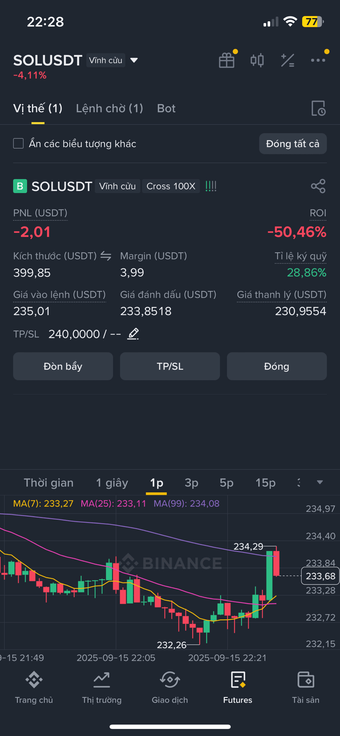This screenshot has height=736, width=340.
Task: Open the plus/minus calculator icon
Action: click(287, 60)
